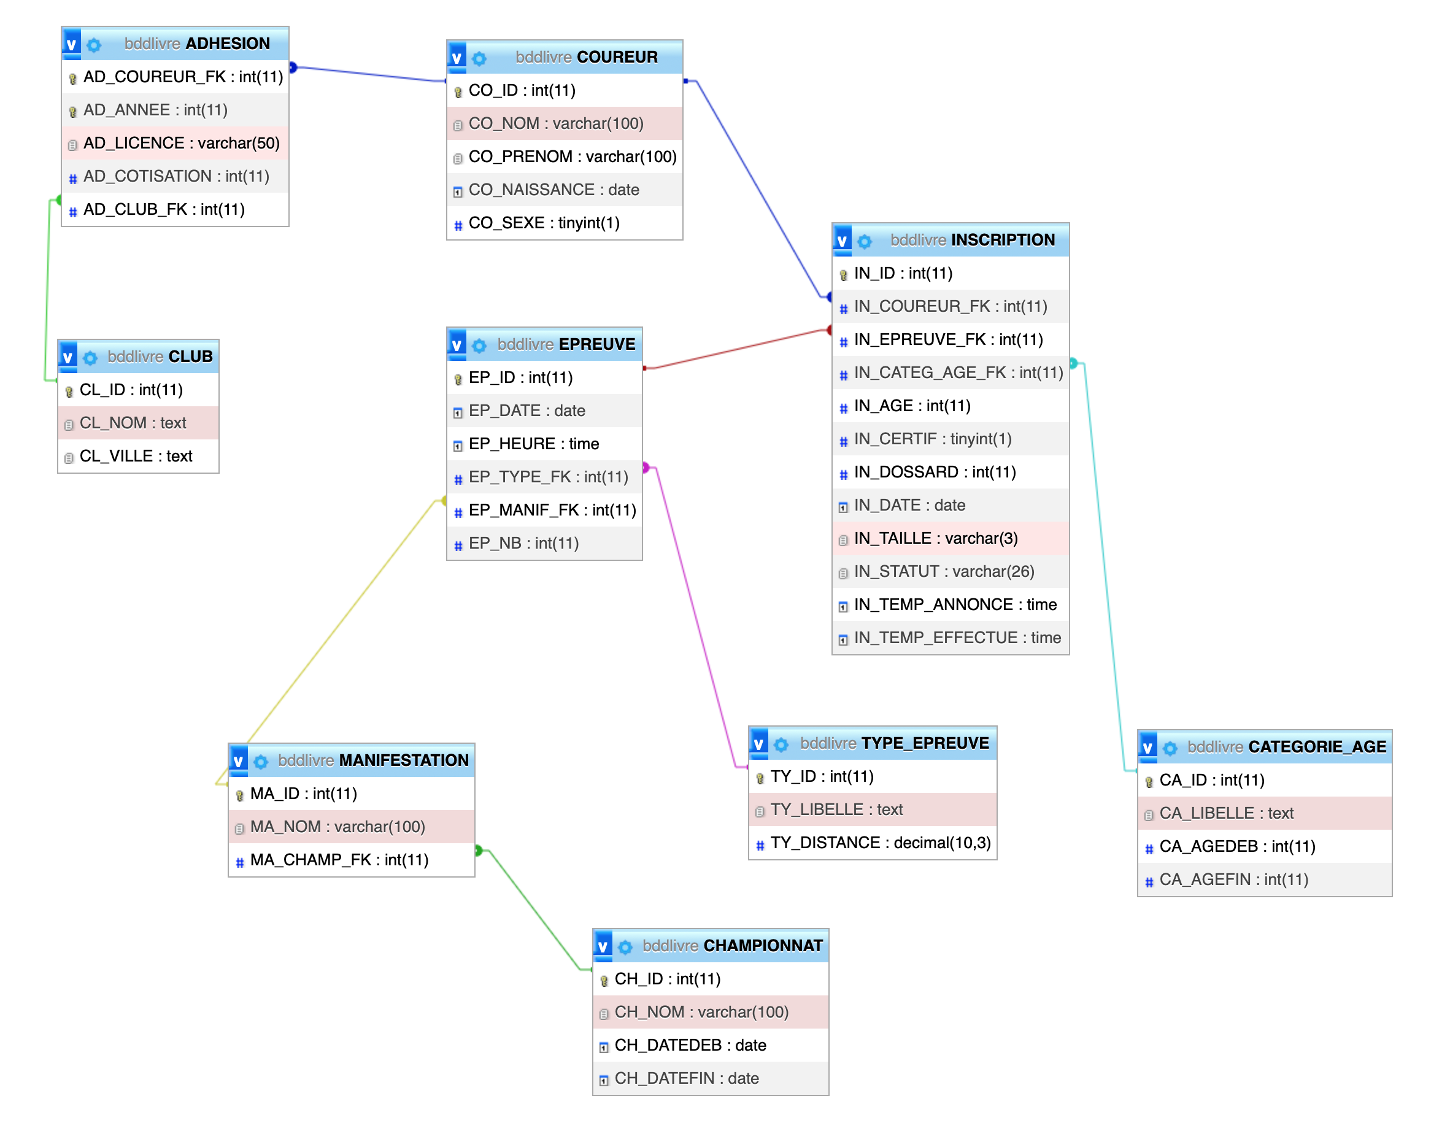Collapse the COUREUR table columns
The height and width of the screenshot is (1147, 1450).
pos(457,58)
